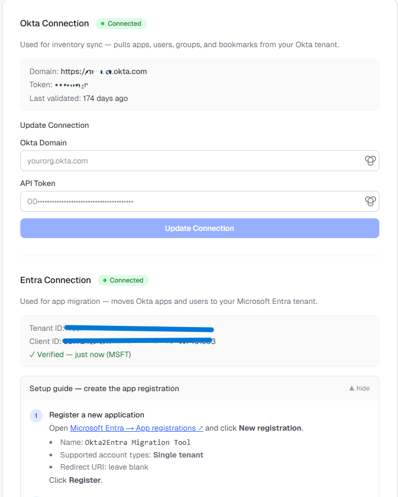The image size is (398, 497).
Task: Click the Tenant ID label
Action: [x=47, y=328]
